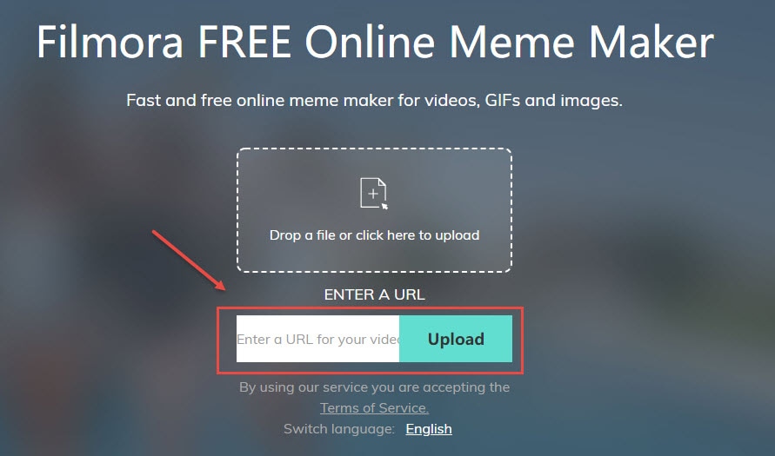This screenshot has width=775, height=456.
Task: Click "GIFs" in the subtitle line
Action: 502,100
